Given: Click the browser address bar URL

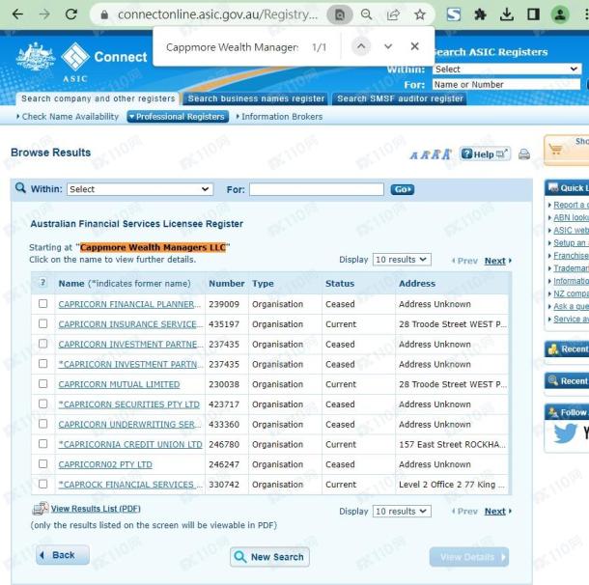Looking at the screenshot, I should coord(217,14).
